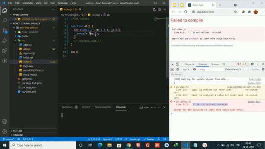Open package.json in the file tree
This screenshot has height=149, width=265.
(x=29, y=87)
